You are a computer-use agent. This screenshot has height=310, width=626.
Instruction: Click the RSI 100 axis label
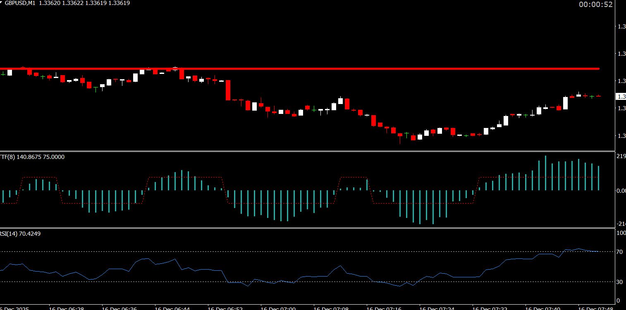coord(621,233)
